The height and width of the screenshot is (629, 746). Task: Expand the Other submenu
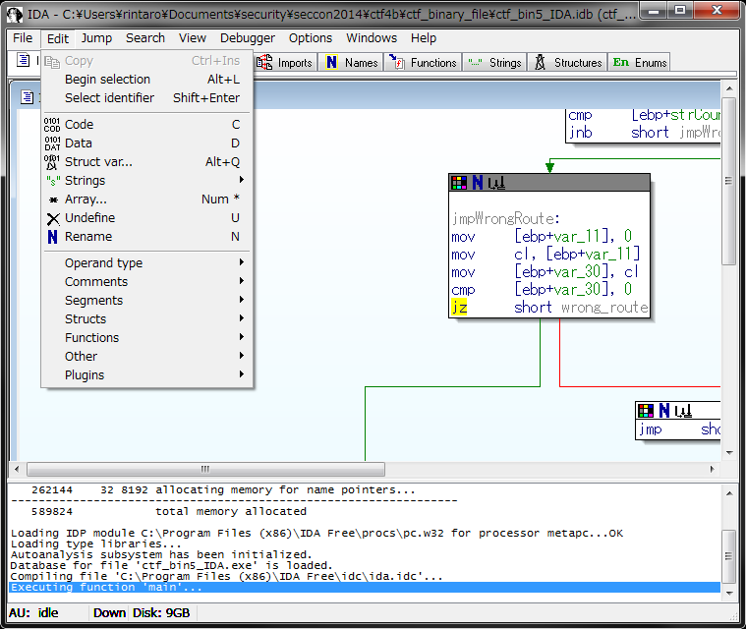pos(147,356)
